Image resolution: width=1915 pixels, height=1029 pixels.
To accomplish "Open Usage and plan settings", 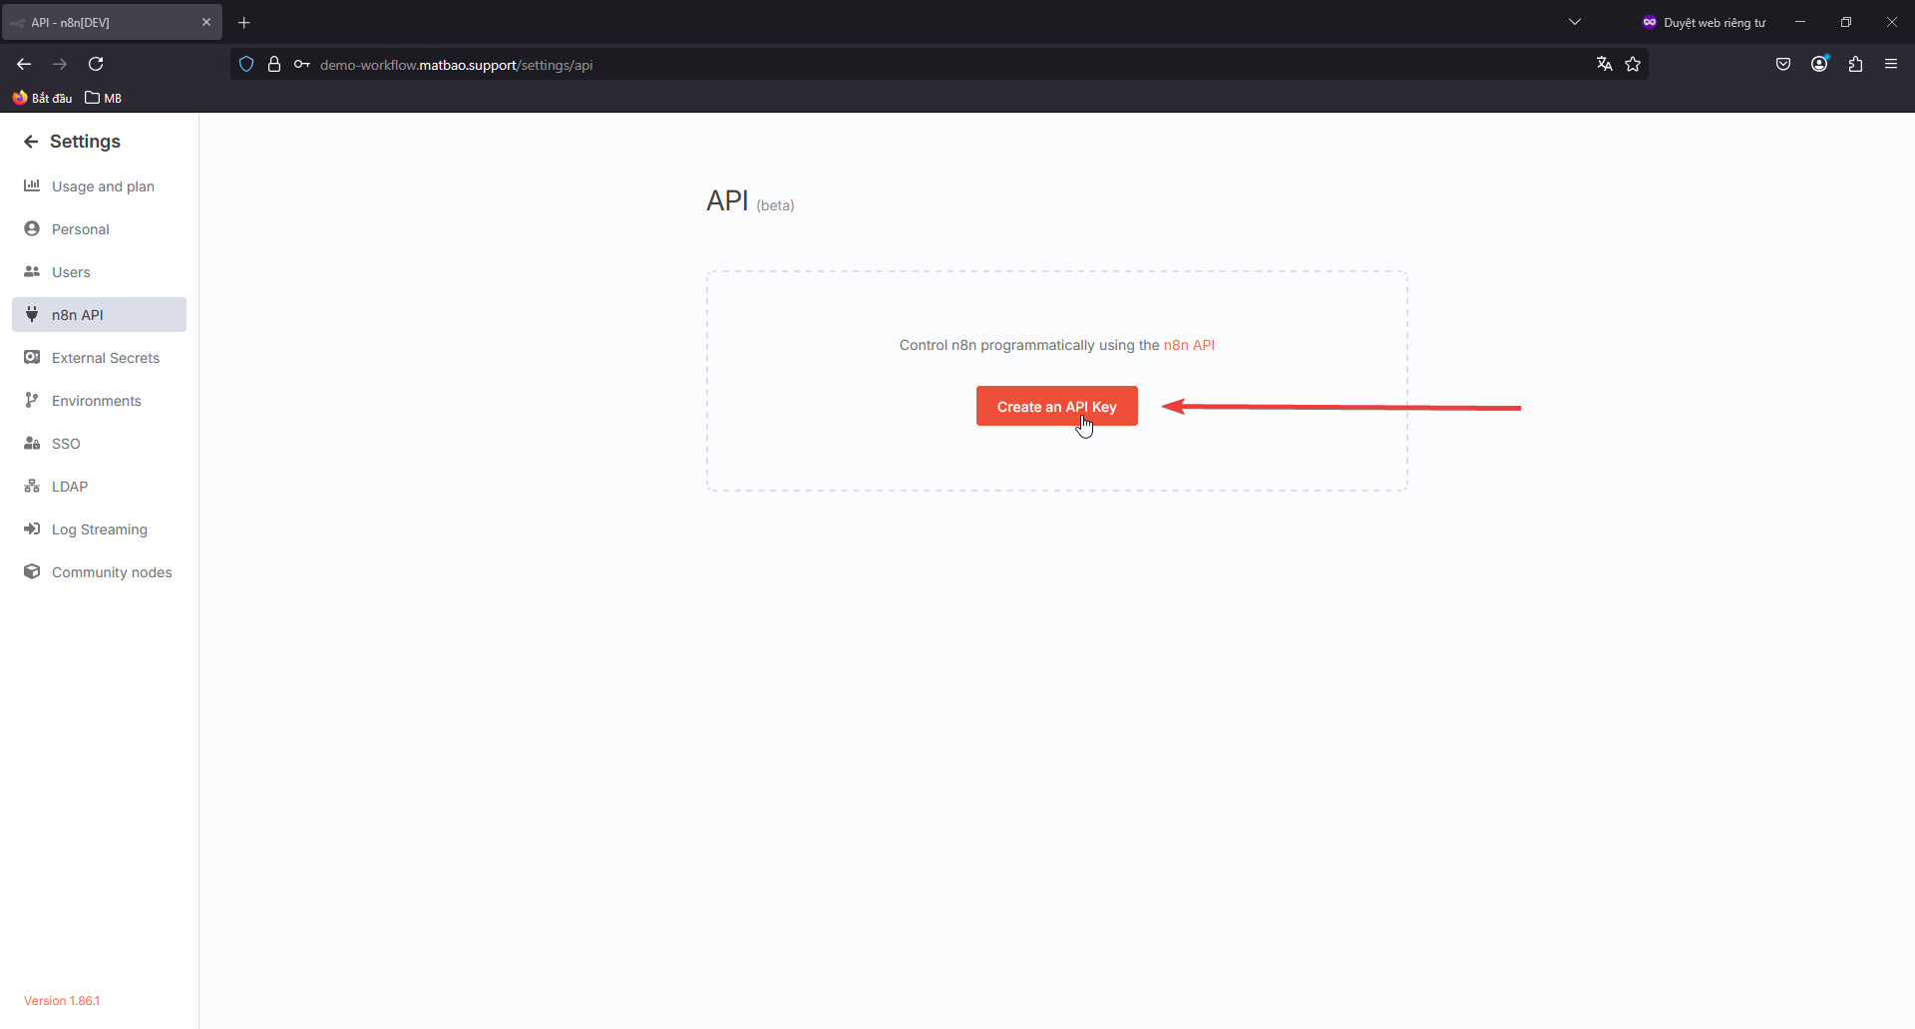I will point(99,186).
